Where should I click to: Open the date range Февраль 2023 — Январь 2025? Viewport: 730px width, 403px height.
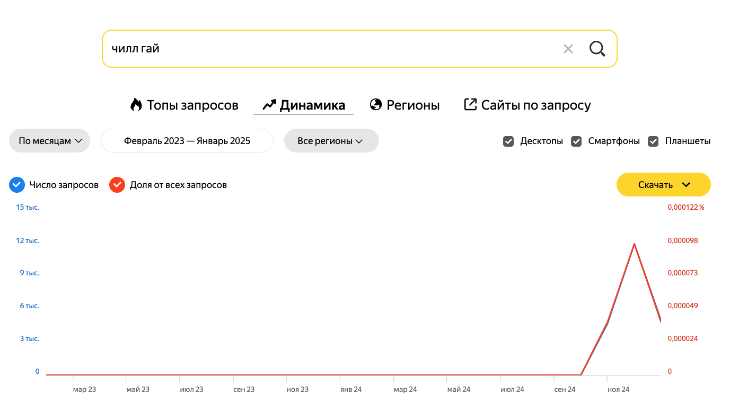(187, 141)
